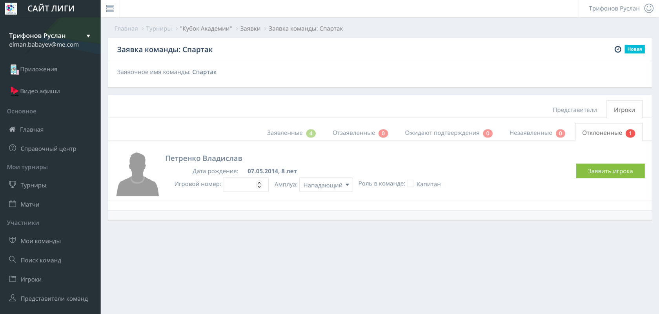This screenshot has width=659, height=314.
Task: Switch to the Представители tab
Action: coord(575,110)
